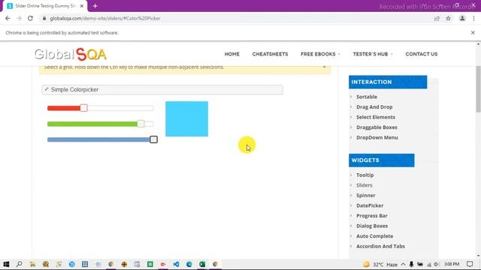Click the Simple Colorpicker tab header
Image resolution: width=481 pixels, height=270 pixels.
tap(162, 90)
